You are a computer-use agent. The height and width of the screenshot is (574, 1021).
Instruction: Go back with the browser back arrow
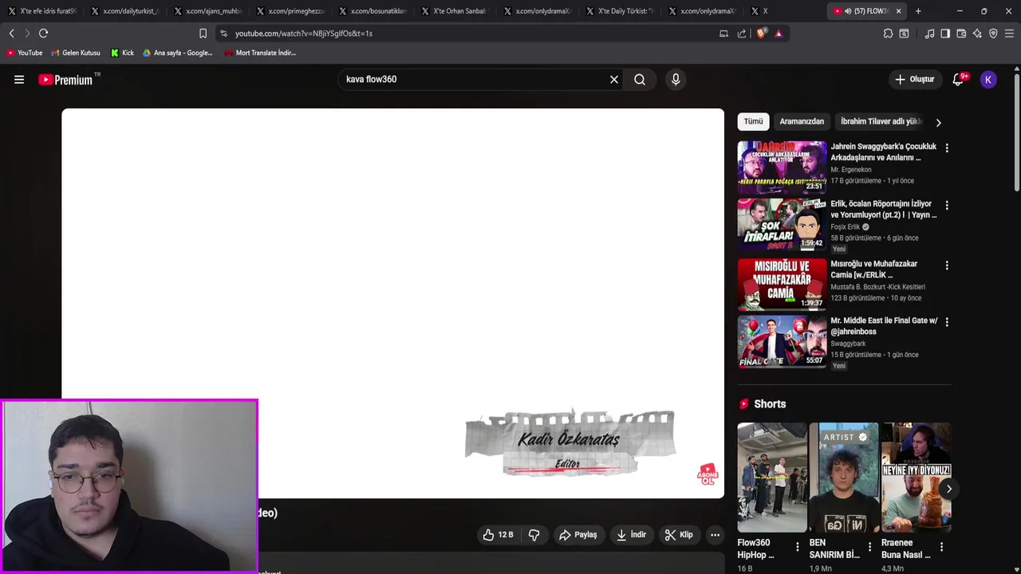[11, 33]
